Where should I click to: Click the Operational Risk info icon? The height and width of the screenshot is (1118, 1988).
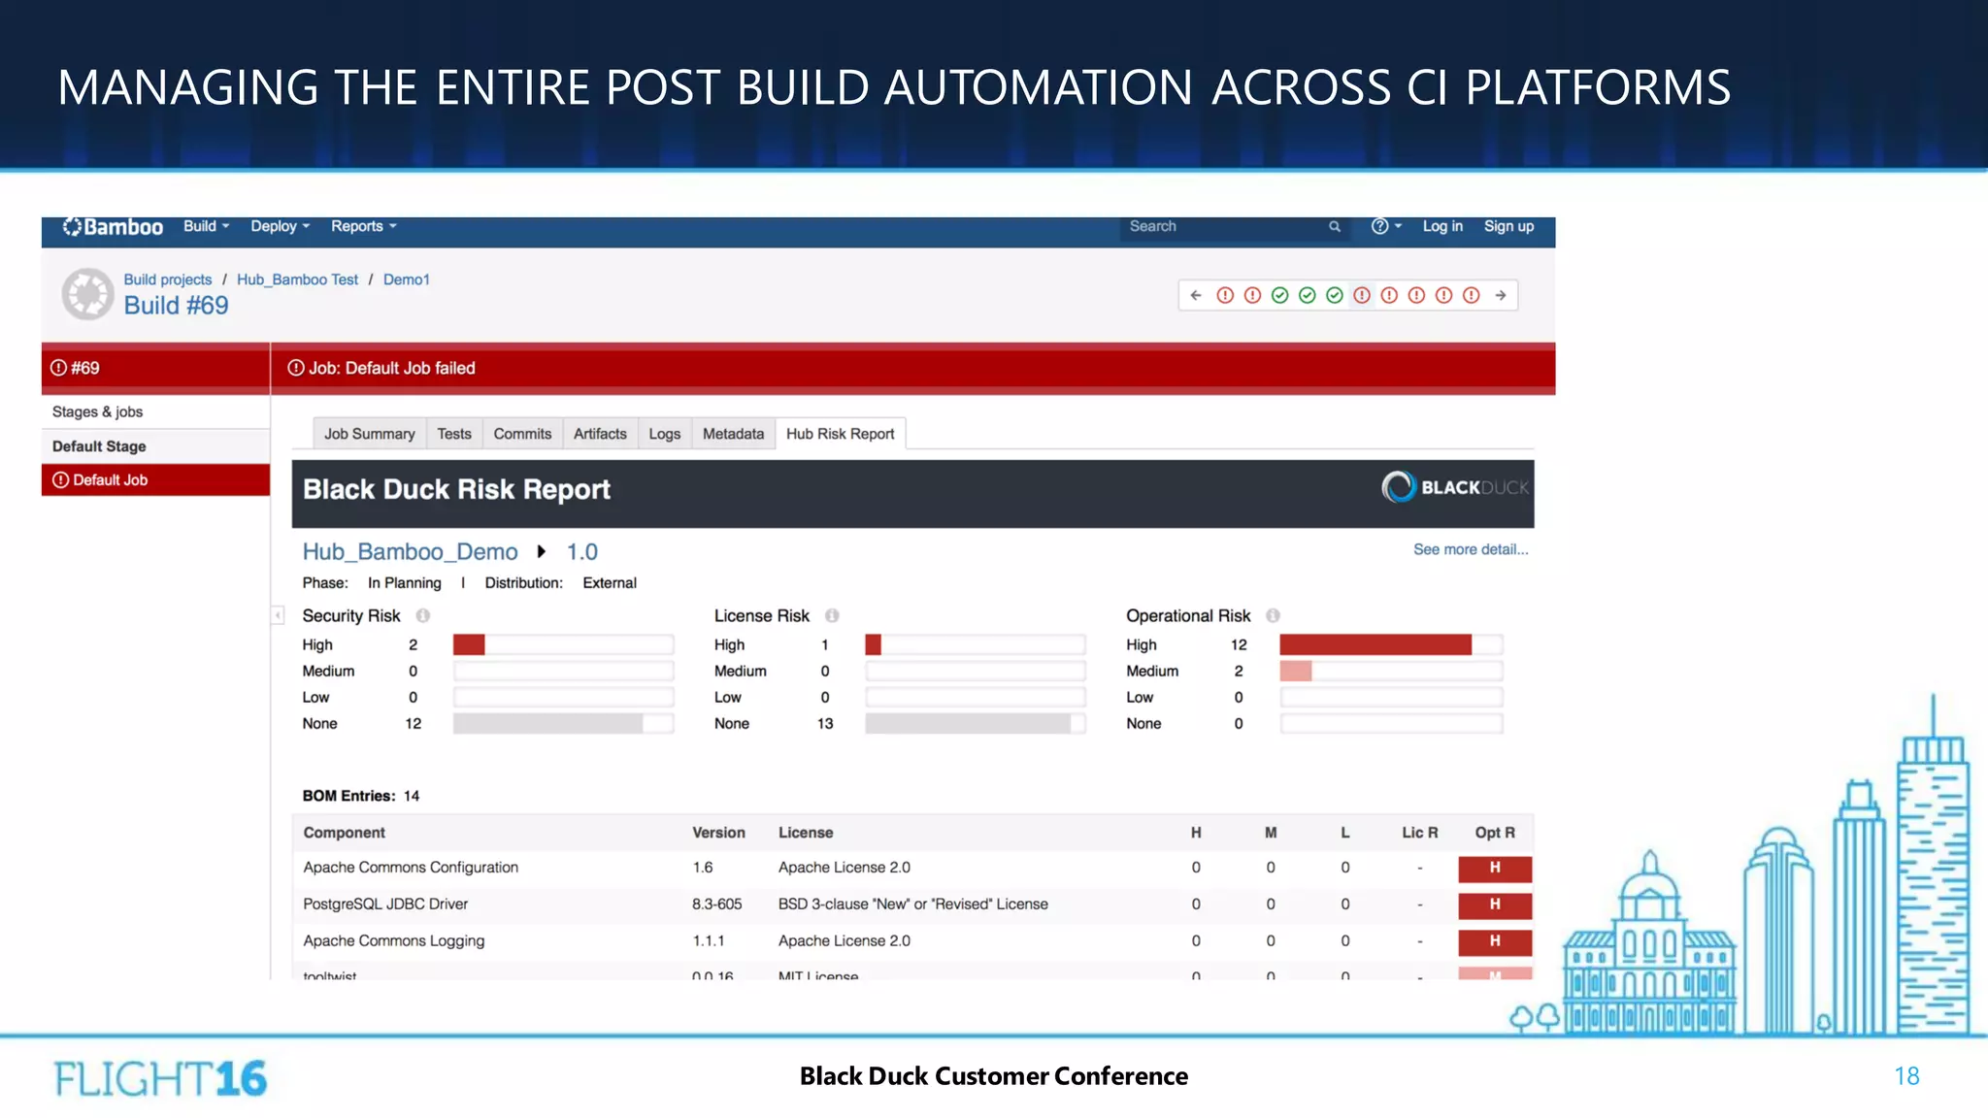(x=1273, y=615)
